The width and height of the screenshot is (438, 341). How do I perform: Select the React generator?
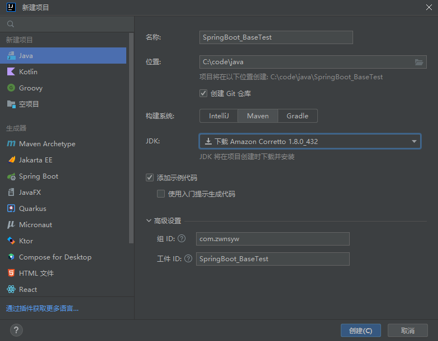(63, 289)
